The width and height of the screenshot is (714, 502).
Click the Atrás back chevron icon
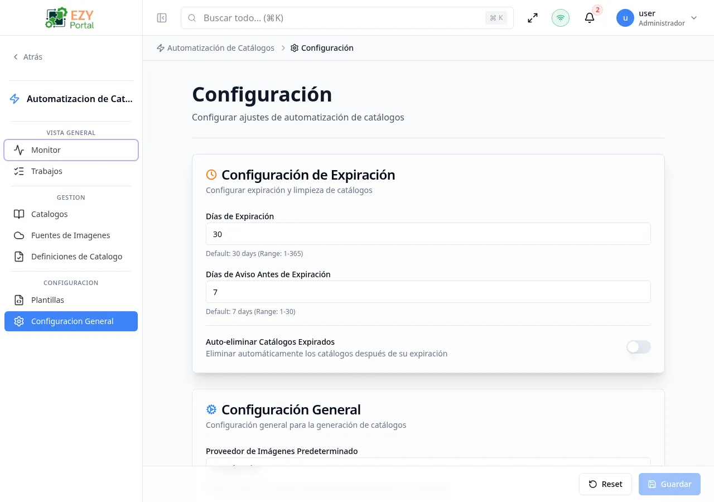(16, 57)
